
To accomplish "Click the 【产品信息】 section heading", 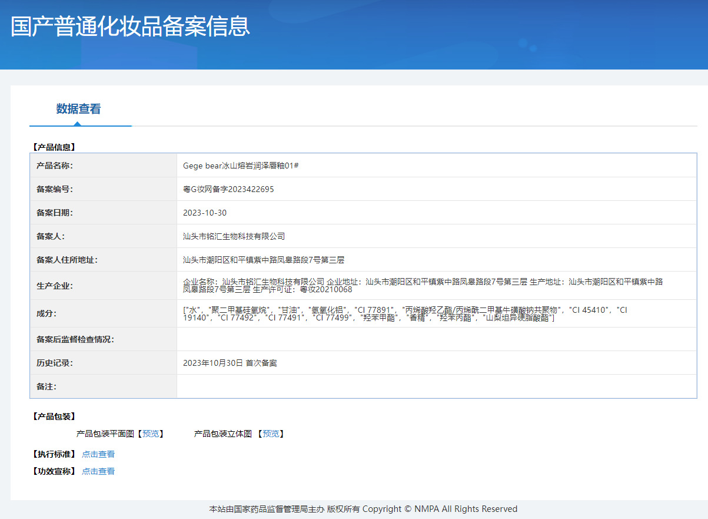I will tap(53, 147).
